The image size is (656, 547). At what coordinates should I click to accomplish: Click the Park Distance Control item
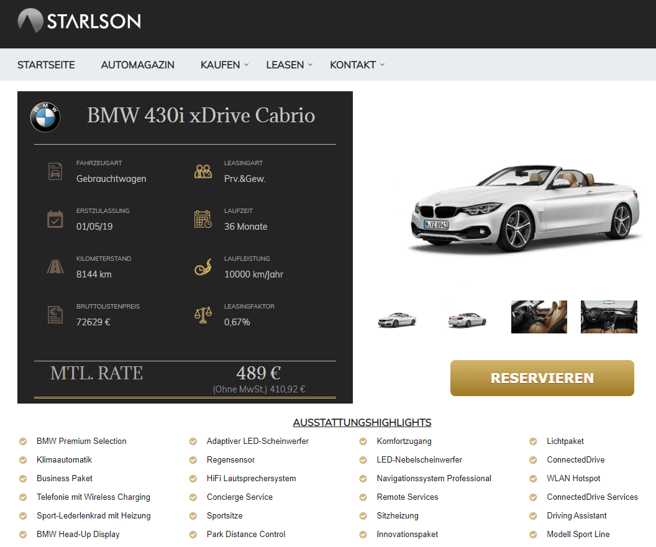click(x=246, y=534)
